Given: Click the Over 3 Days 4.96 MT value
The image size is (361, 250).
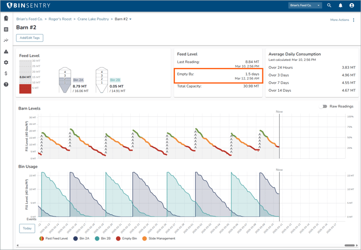Looking at the screenshot, I should (348, 75).
